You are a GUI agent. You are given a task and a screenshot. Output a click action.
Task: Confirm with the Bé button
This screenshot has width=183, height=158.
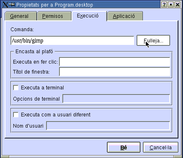(124, 147)
